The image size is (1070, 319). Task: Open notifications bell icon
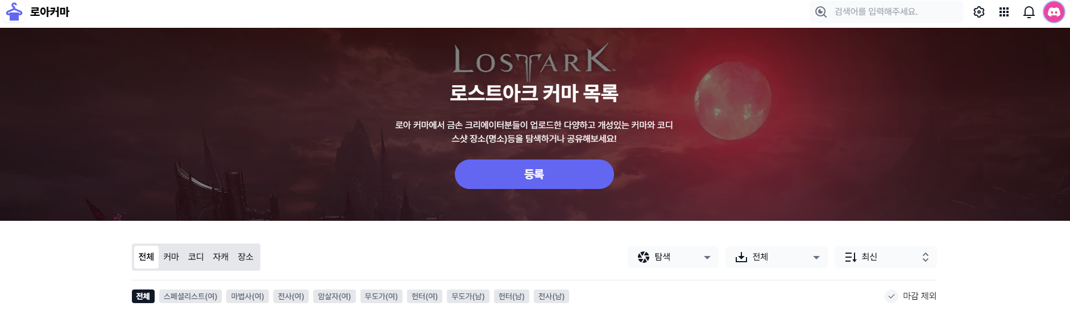[x=1029, y=12]
